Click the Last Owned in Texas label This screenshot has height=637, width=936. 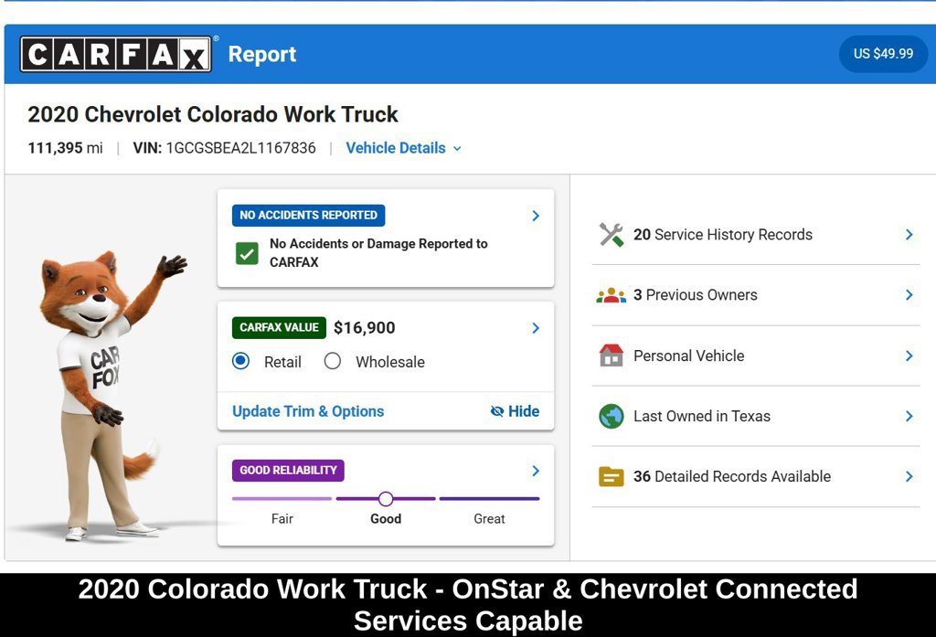pos(702,416)
